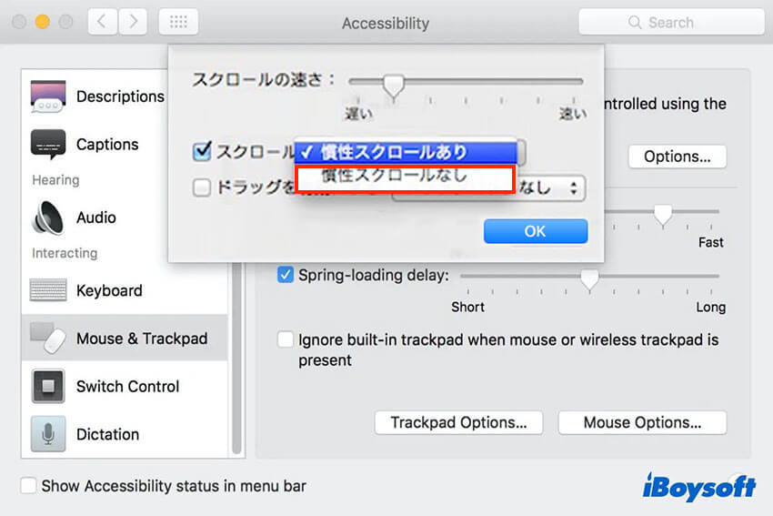This screenshot has height=516, width=773.
Task: Click Trackpad Options... button
Action: tap(458, 423)
